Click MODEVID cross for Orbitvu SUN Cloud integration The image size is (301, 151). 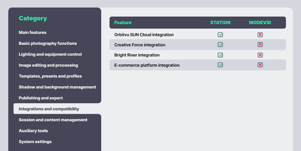tap(260, 35)
